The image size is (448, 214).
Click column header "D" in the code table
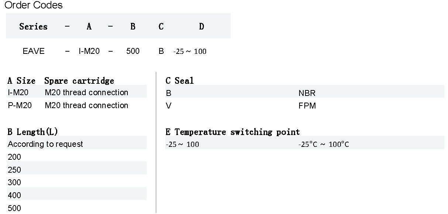coord(201,27)
